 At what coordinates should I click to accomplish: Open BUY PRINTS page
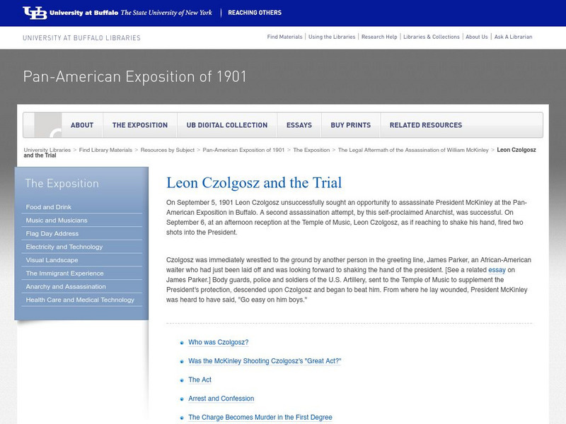coord(353,124)
